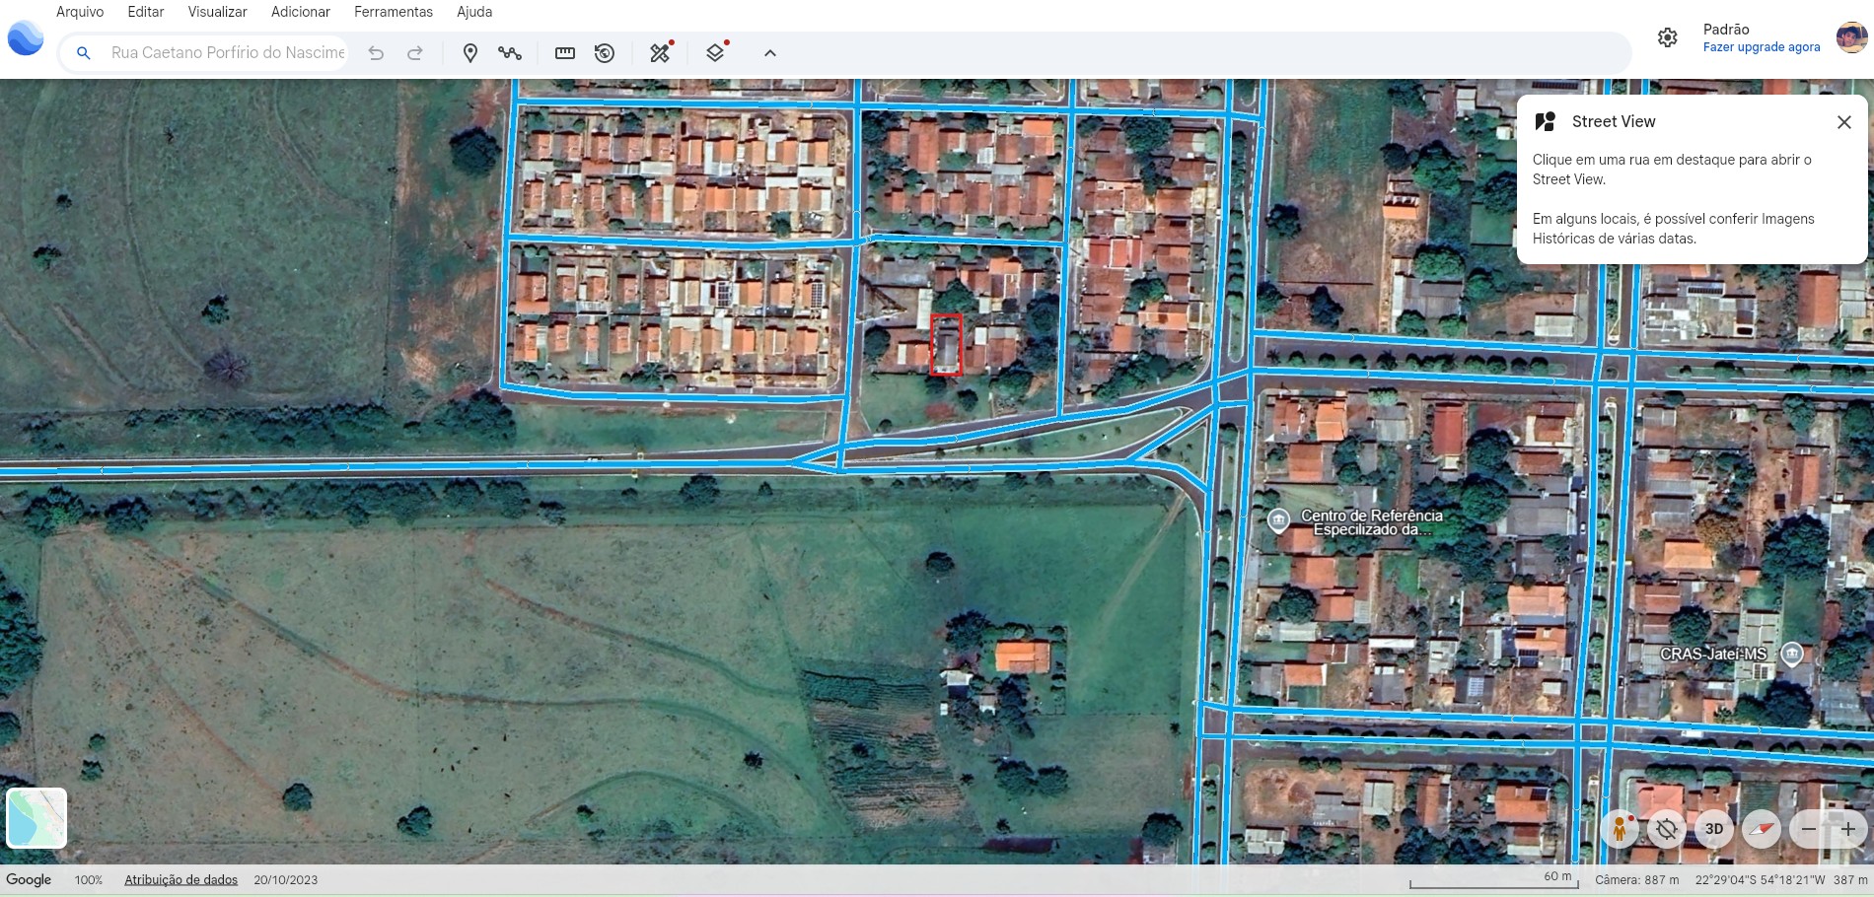Click the redo arrow in the toolbar
Image resolution: width=1874 pixels, height=897 pixels.
click(x=415, y=53)
